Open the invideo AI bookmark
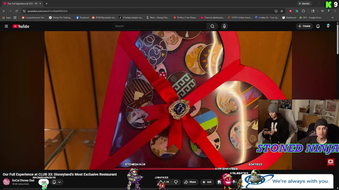 tap(267, 18)
